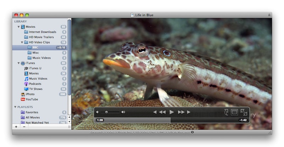Click the plus button to add playlist
Screen dimensions: 284x147
(16, 127)
